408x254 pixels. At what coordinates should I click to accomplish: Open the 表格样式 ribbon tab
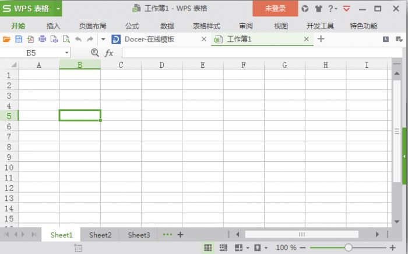tap(206, 26)
